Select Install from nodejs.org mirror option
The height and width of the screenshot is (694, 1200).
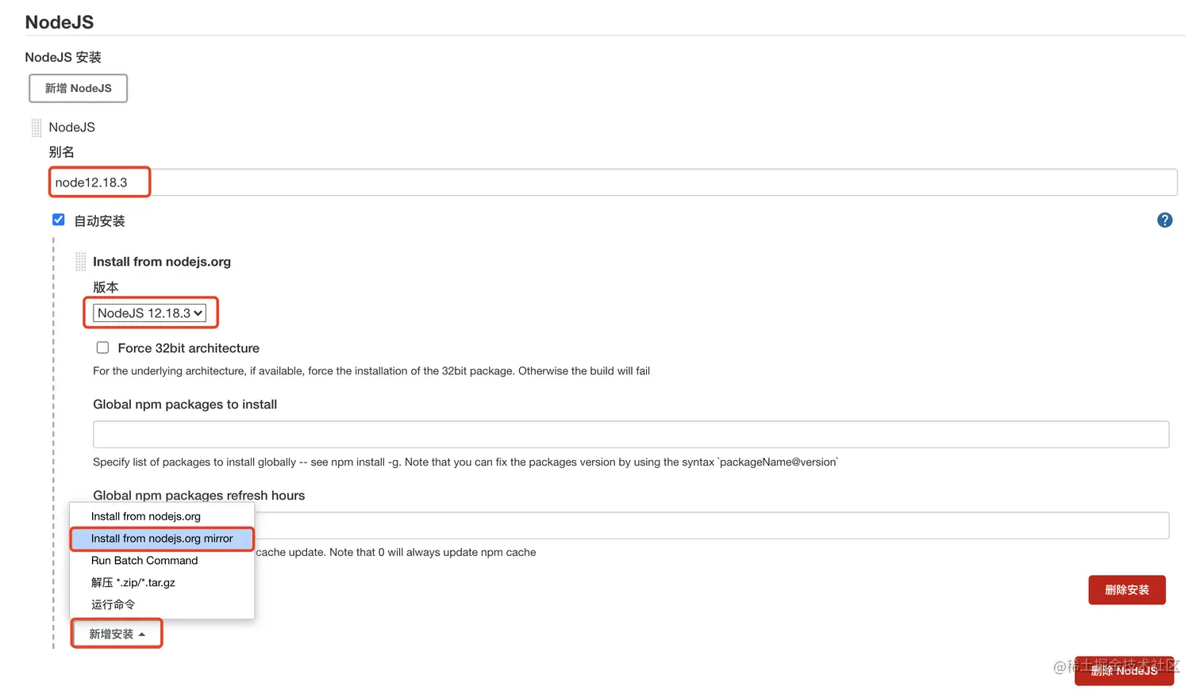pyautogui.click(x=162, y=539)
